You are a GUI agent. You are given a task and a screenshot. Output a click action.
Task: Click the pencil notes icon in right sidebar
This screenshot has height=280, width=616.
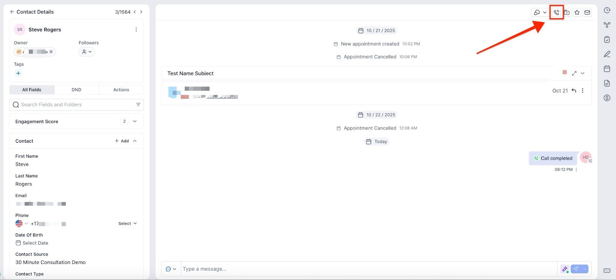click(607, 54)
